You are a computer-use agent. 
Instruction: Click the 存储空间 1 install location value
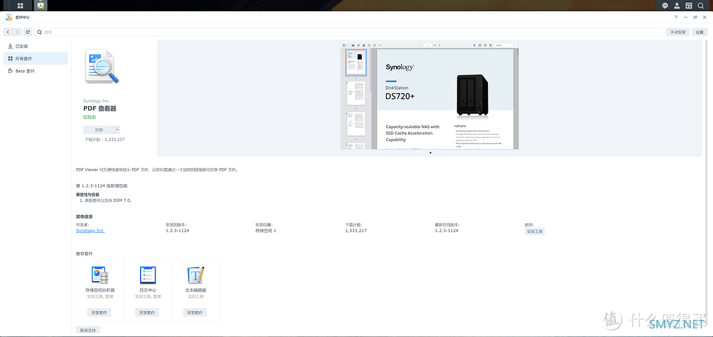tap(266, 231)
